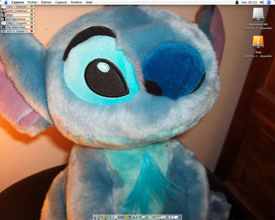Click the avatar beside "Jen!! bienvenue"

[x=3, y=19]
